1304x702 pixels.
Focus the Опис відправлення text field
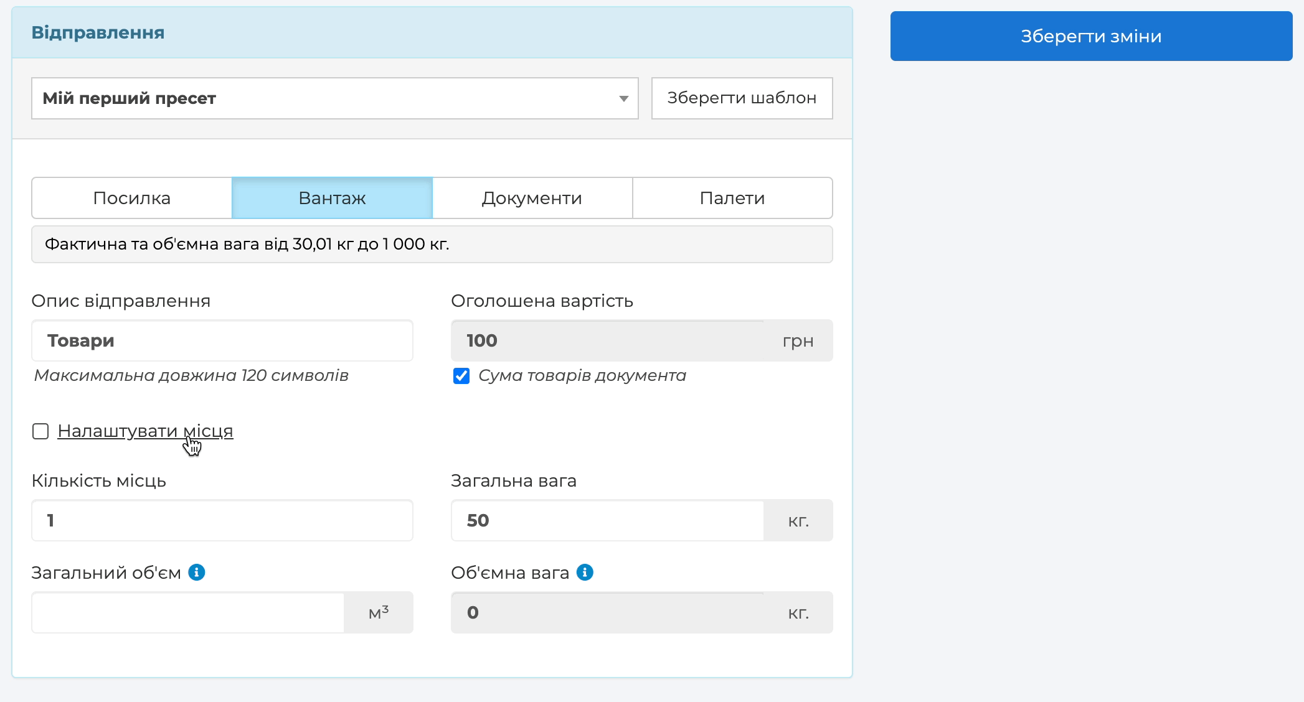click(x=222, y=340)
